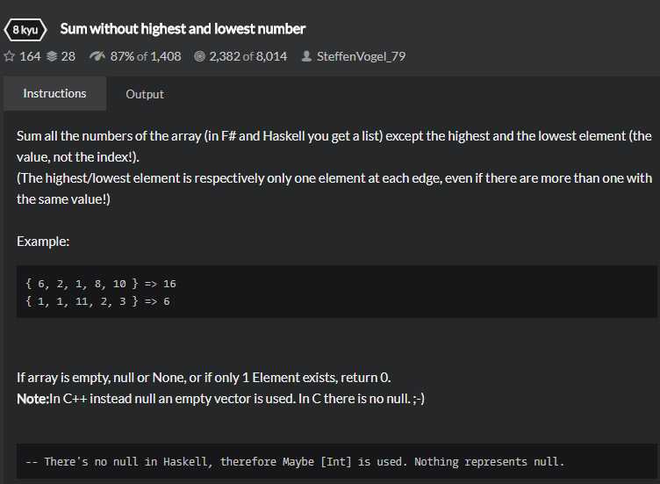Viewport: 660px width, 484px height.
Task: Click the Haskell 'Maybe [Int]' note code block
Action: point(305,461)
